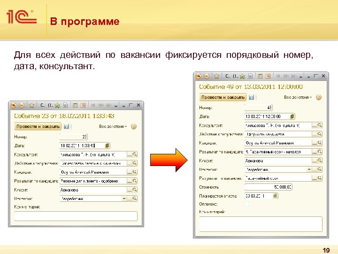Click Номер field in Событие 23
Viewport: 338px width, 254px height.
[x=74, y=137]
